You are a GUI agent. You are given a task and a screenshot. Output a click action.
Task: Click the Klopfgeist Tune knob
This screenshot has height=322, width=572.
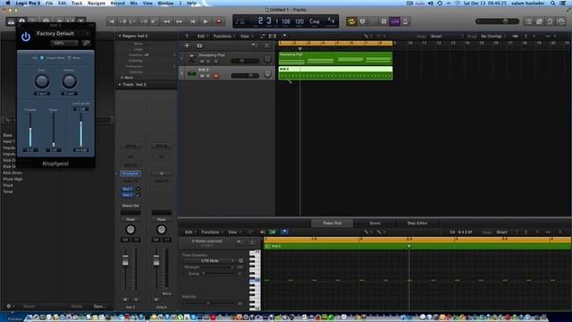(42, 81)
